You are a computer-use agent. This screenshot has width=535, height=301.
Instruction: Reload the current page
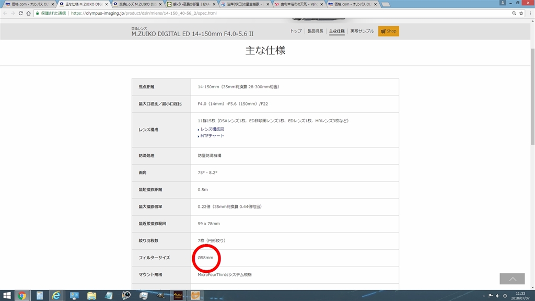pos(20,13)
